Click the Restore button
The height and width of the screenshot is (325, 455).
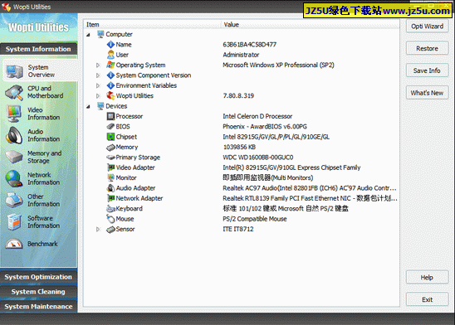[427, 48]
